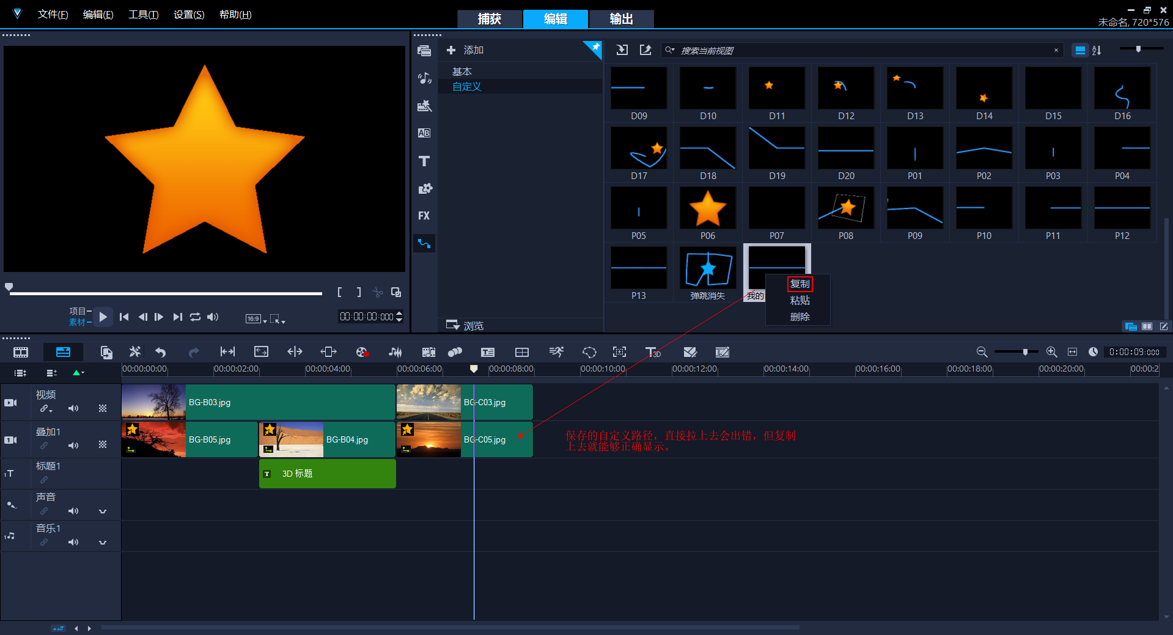Click the sort library items icon
The image size is (1173, 635).
tap(1097, 50)
